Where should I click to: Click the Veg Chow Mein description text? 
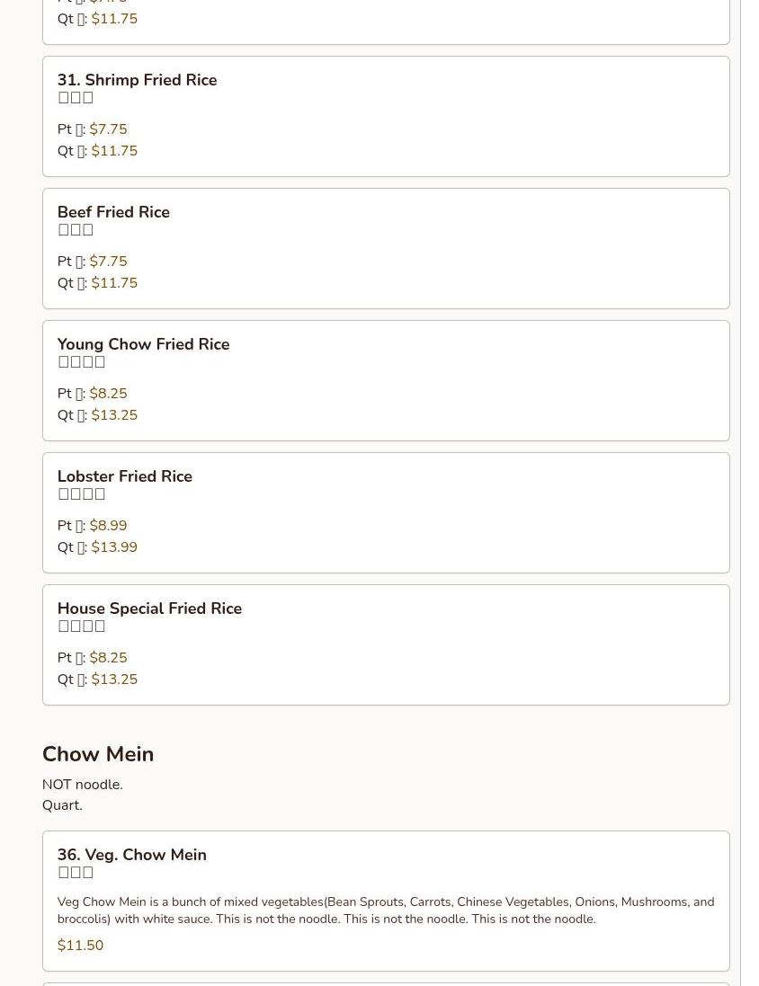coord(385,910)
